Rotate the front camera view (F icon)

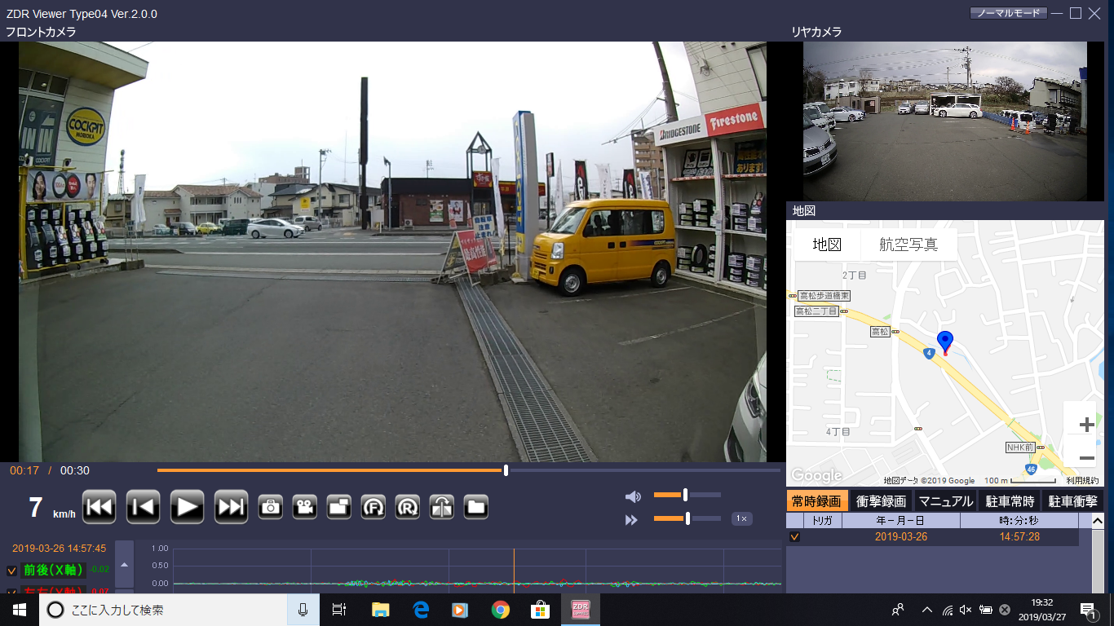373,507
